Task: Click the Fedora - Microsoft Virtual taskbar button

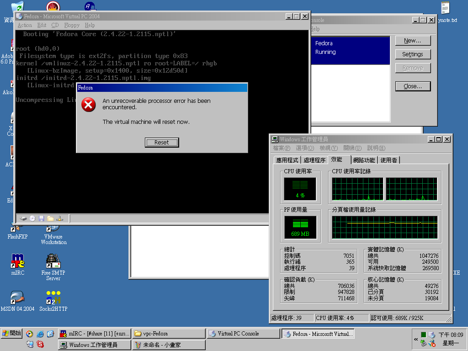Action: [318, 334]
